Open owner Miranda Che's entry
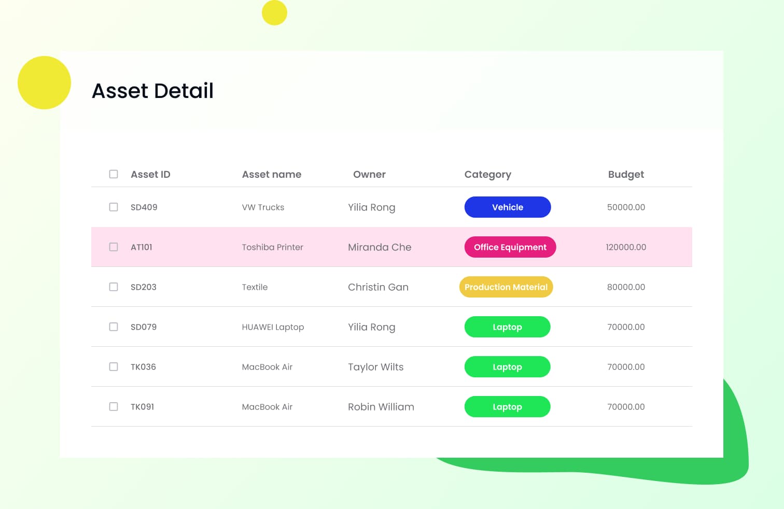The width and height of the screenshot is (784, 509). [380, 247]
